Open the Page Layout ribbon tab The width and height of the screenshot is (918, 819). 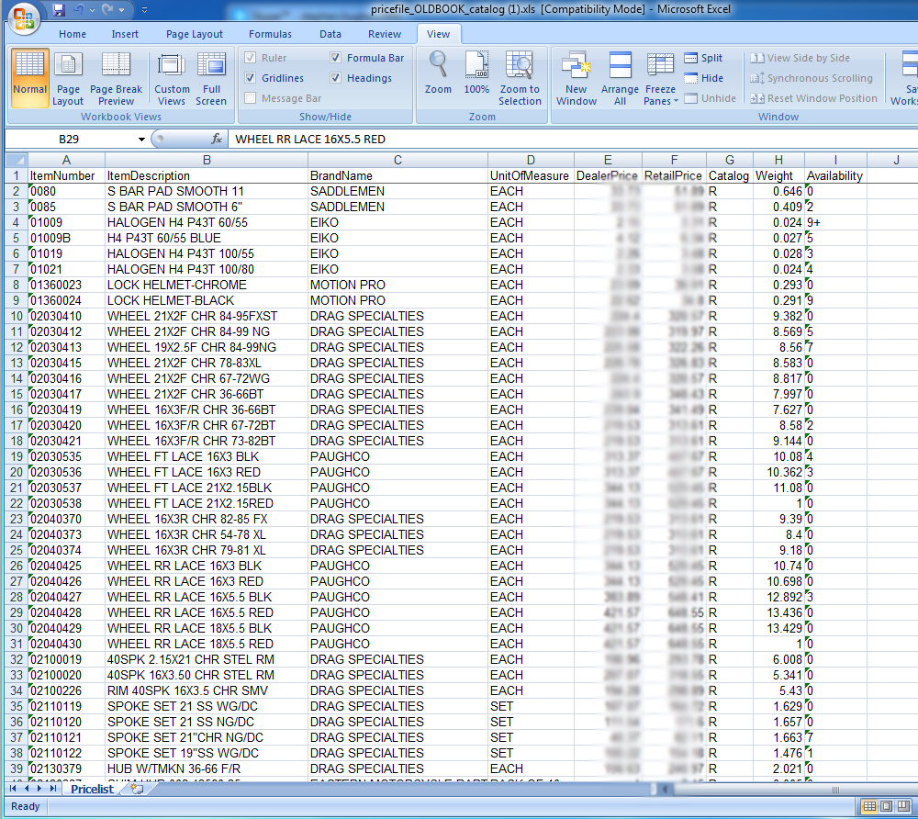coord(195,34)
